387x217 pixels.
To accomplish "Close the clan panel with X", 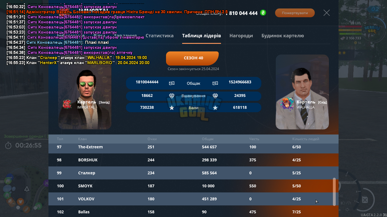I will 327,13.
